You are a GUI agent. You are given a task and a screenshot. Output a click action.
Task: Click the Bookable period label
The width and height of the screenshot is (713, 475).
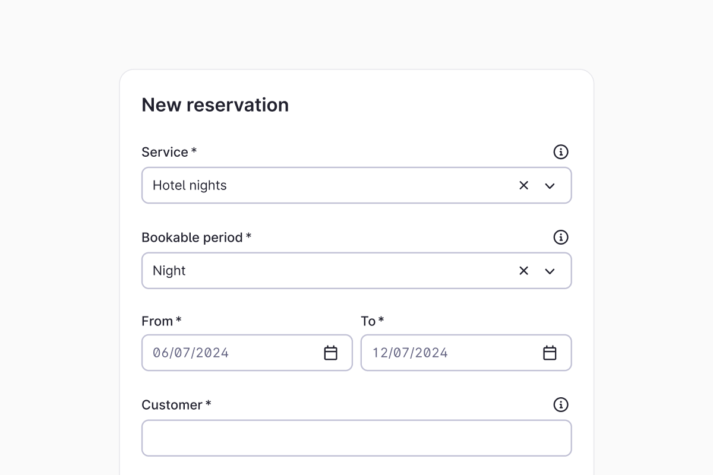pyautogui.click(x=192, y=237)
